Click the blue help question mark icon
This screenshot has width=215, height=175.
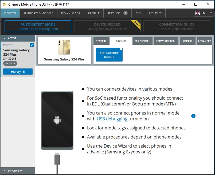click(x=193, y=116)
